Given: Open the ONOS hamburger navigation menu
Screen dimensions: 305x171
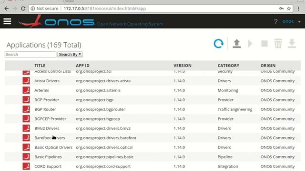Looking at the screenshot, I should [7, 21].
